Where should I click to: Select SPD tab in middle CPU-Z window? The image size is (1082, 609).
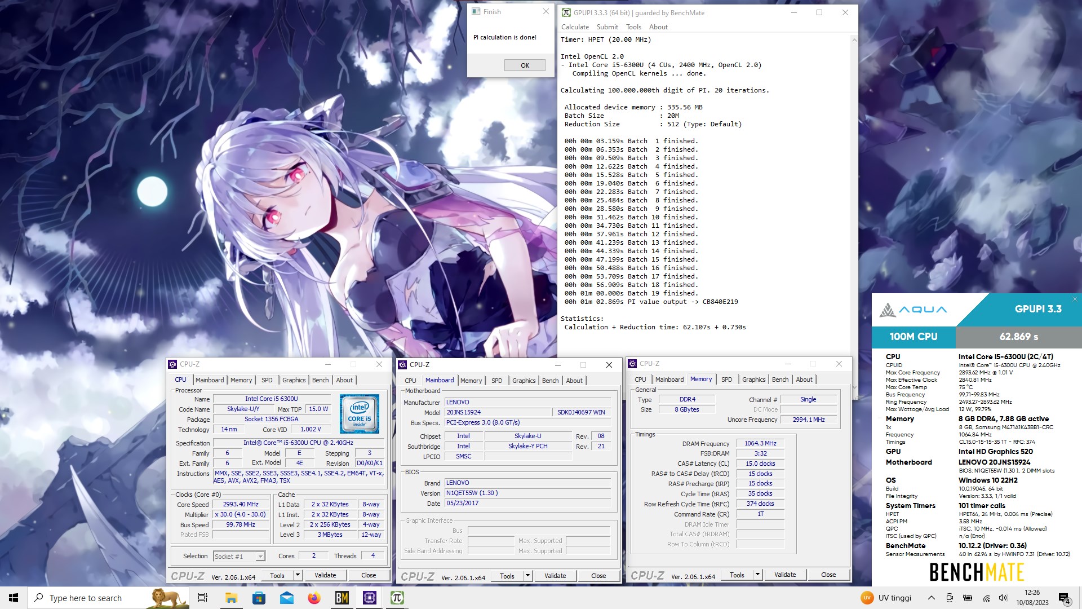pyautogui.click(x=497, y=381)
